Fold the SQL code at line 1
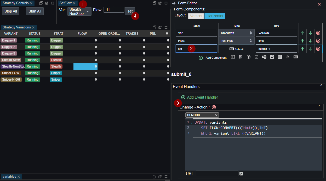Viewport: 326px width, 181px height. (191, 123)
